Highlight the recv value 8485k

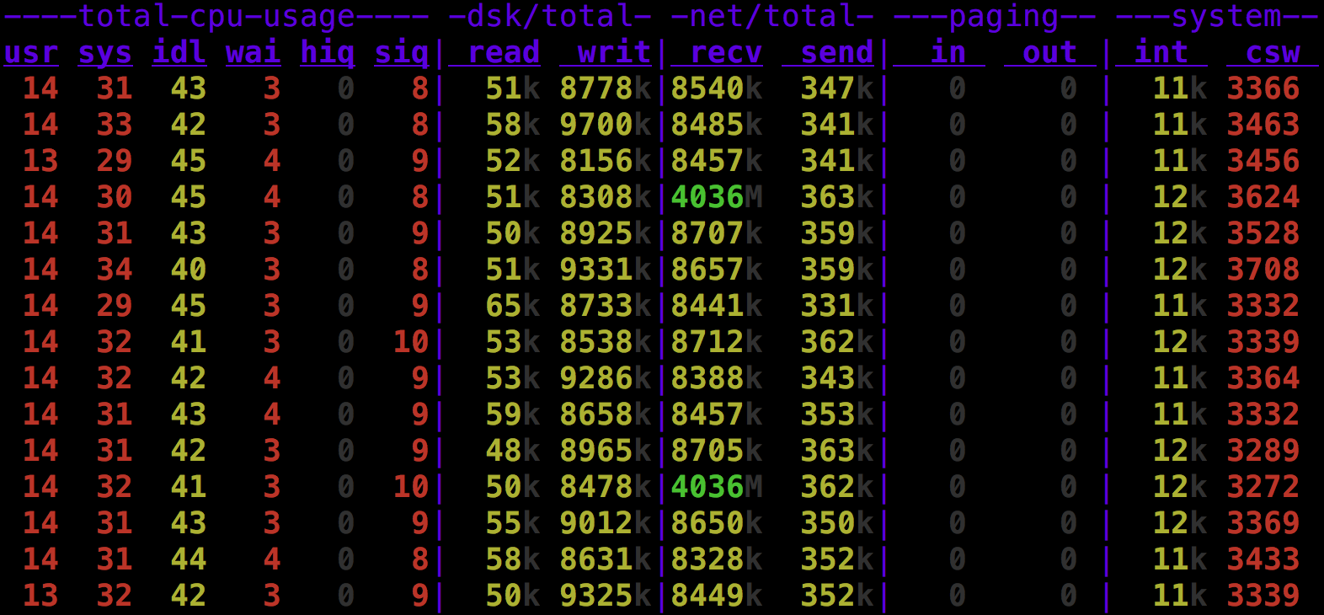point(717,125)
